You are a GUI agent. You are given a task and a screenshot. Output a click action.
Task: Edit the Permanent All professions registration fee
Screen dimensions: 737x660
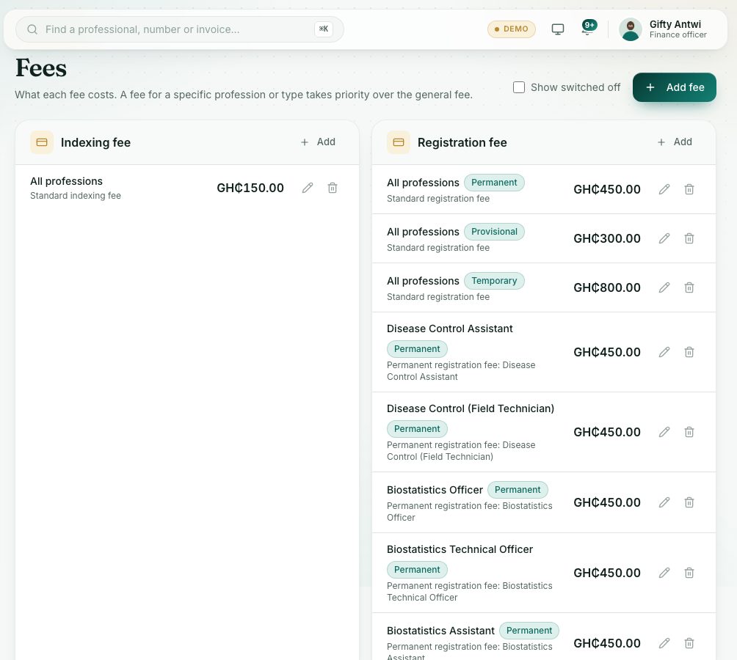(x=664, y=190)
